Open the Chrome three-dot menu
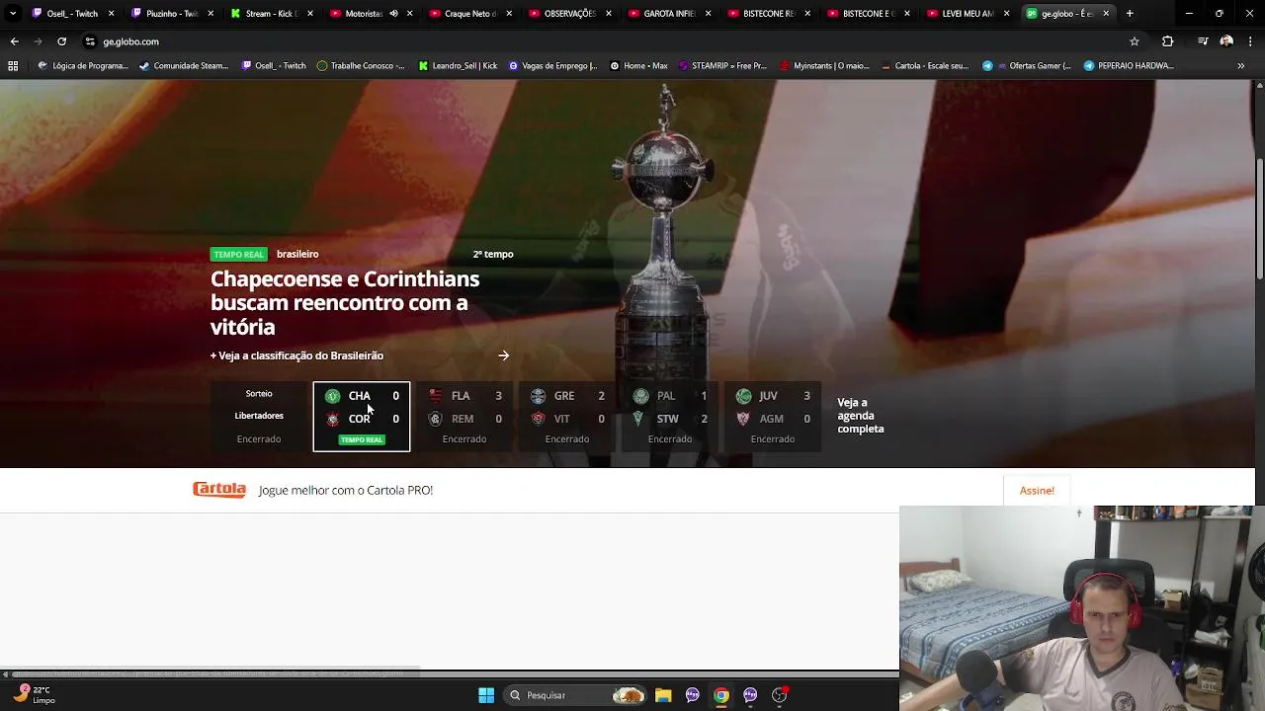This screenshot has width=1265, height=711. pyautogui.click(x=1251, y=41)
